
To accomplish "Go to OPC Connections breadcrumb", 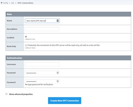I will pyautogui.click(x=25, y=3).
